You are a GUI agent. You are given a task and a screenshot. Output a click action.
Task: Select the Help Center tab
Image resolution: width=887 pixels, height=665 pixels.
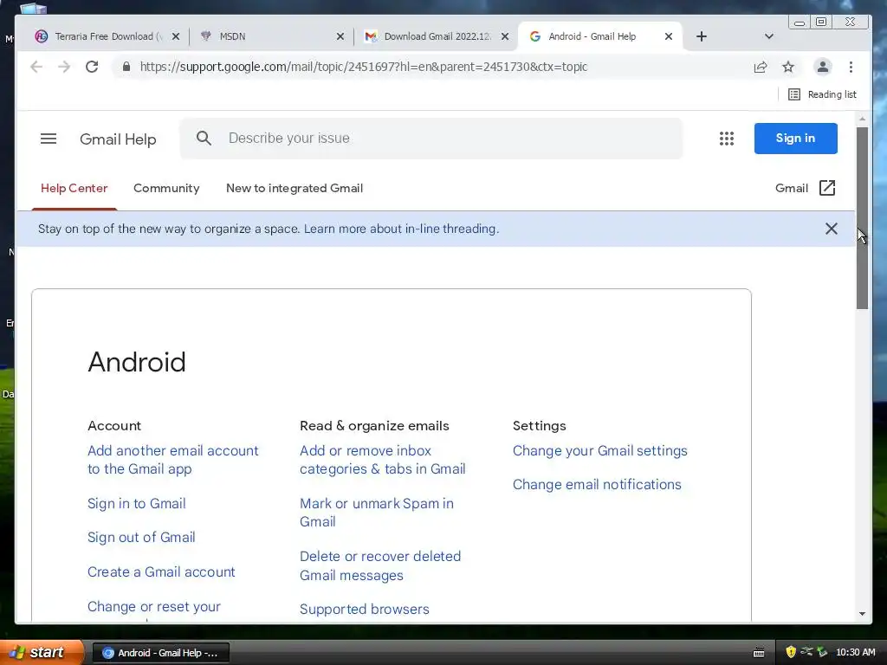(74, 188)
